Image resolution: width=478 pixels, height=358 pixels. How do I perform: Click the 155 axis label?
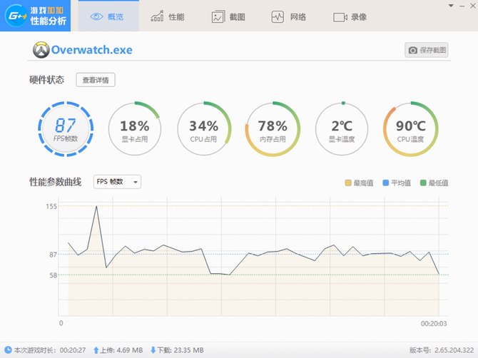coord(51,207)
